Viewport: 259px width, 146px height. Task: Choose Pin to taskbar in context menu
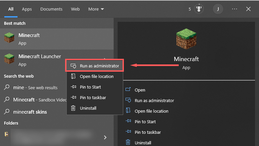(x=93, y=97)
